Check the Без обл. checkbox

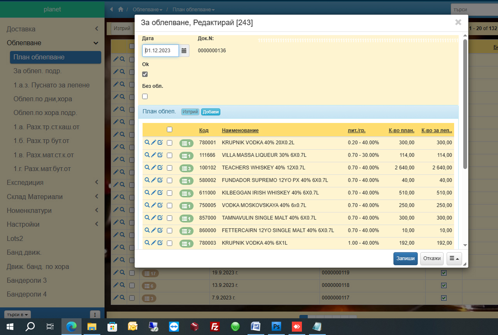[145, 96]
